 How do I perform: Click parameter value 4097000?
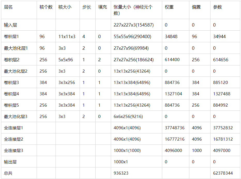222,150
